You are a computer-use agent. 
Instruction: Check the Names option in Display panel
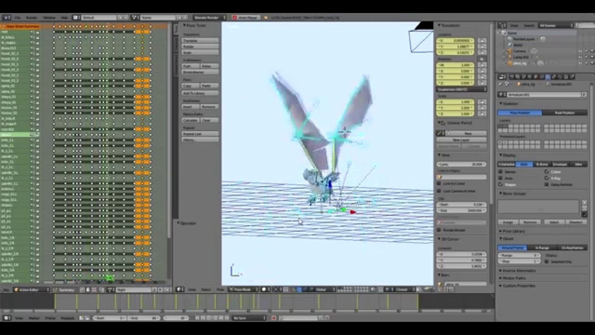tap(500, 171)
